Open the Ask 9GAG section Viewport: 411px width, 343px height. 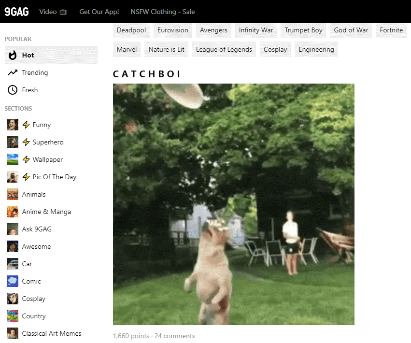click(x=37, y=229)
